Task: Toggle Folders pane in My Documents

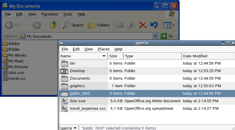Action: coord(99,25)
